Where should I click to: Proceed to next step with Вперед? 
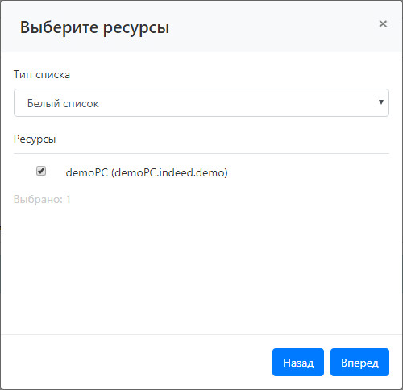pos(359,363)
